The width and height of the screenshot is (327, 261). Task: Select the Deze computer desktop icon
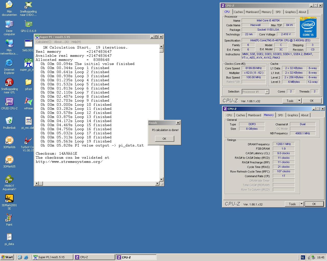click(9, 28)
